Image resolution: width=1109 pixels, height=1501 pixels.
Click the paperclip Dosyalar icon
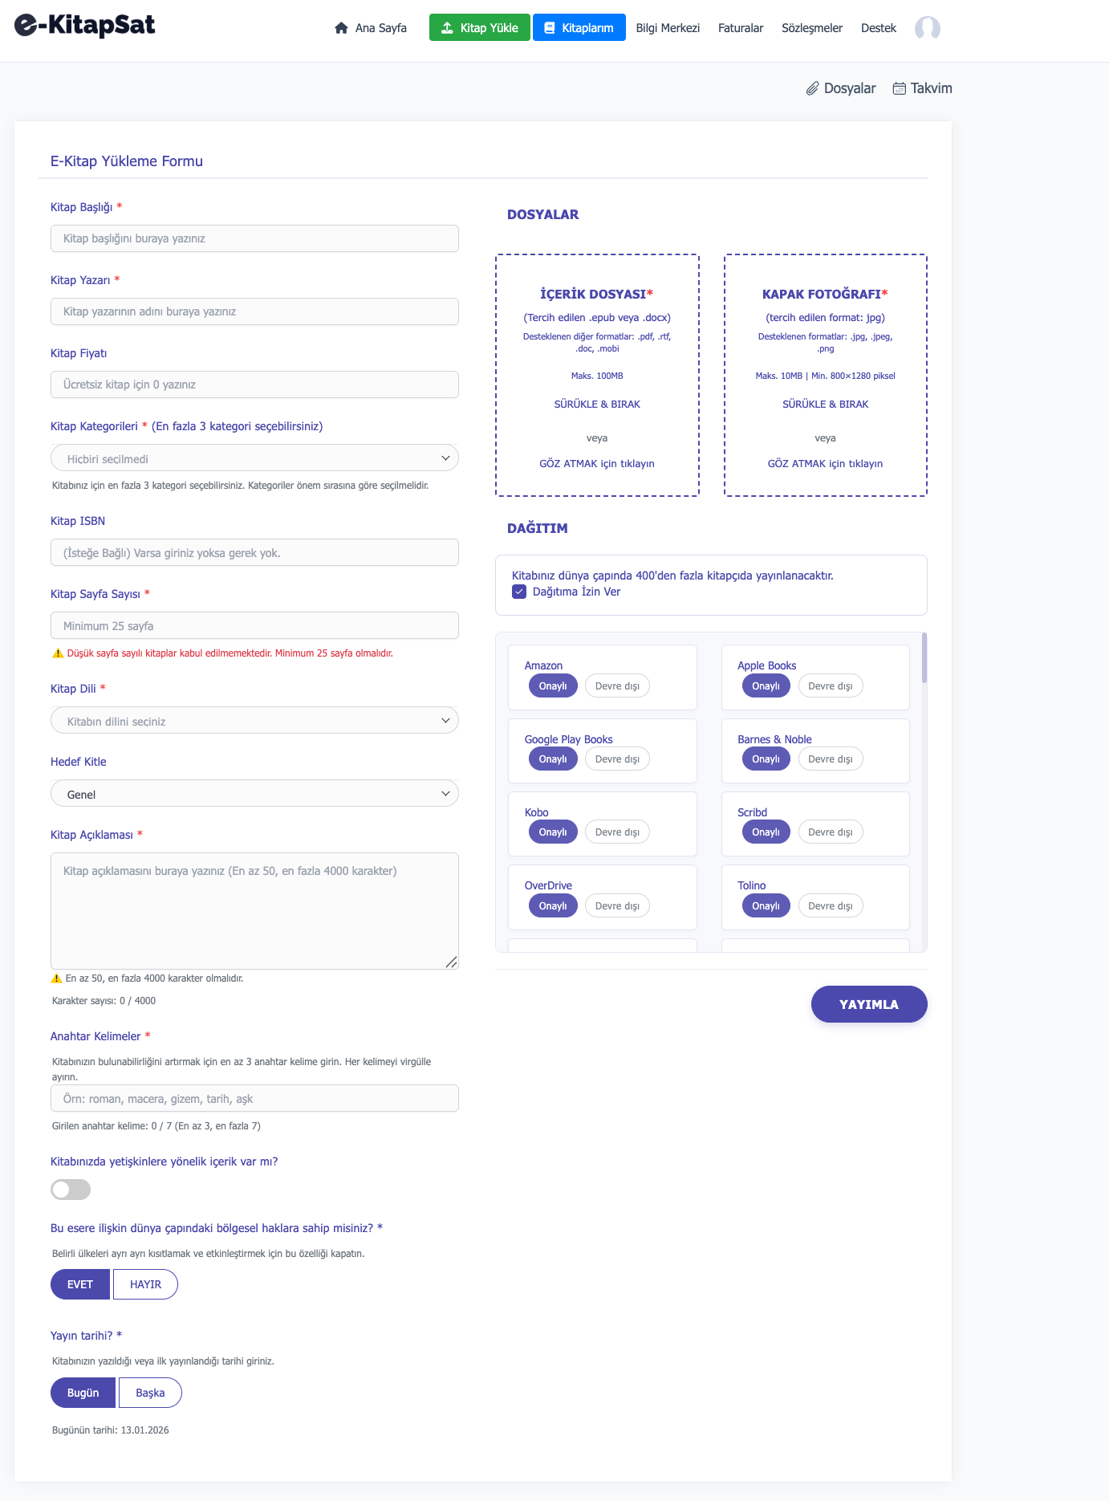(x=813, y=88)
